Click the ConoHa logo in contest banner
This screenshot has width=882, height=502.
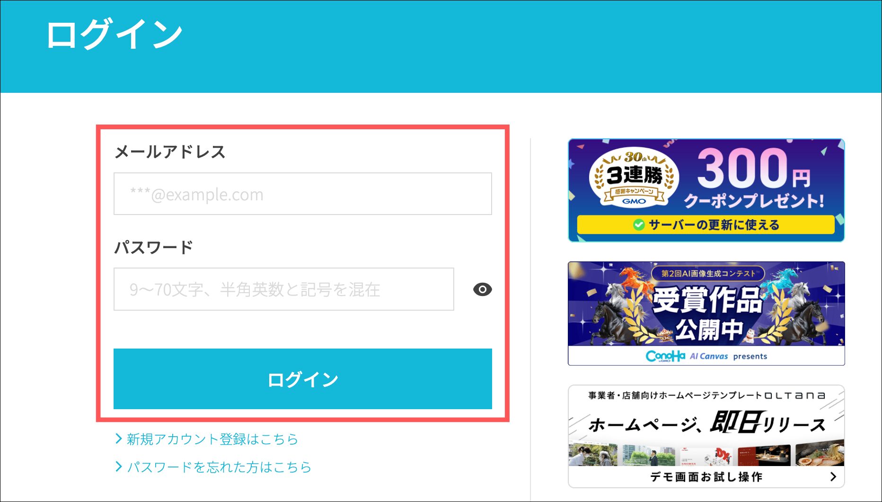(x=665, y=356)
